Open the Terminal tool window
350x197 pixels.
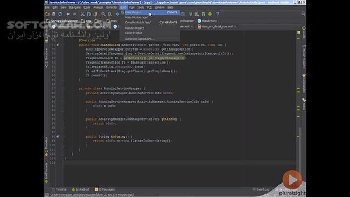point(59,189)
